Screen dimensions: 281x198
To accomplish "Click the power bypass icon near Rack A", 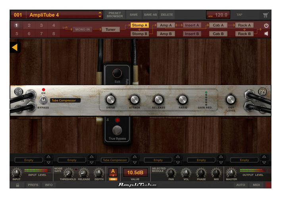I will point(266,25).
